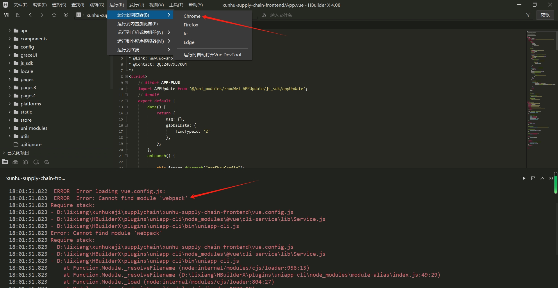Viewport: 558px width, 288px height.
Task: Open the project manager folder icon
Action: click(x=5, y=162)
